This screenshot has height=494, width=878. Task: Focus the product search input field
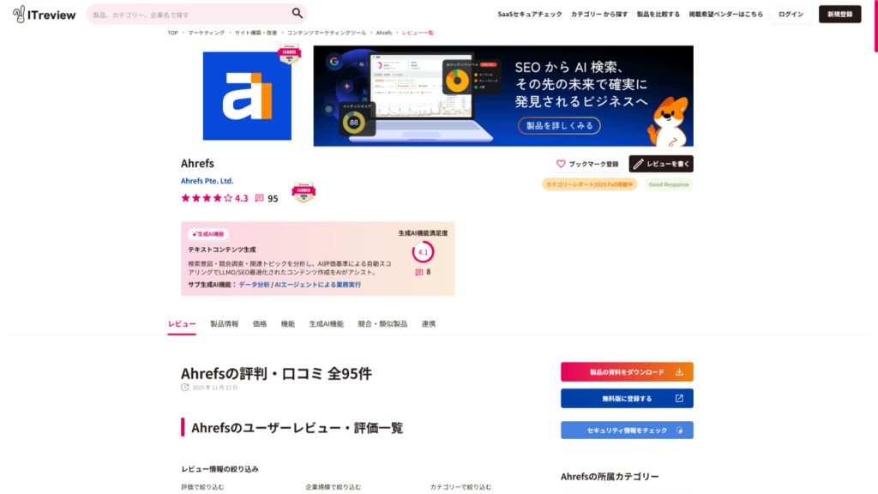(x=189, y=15)
